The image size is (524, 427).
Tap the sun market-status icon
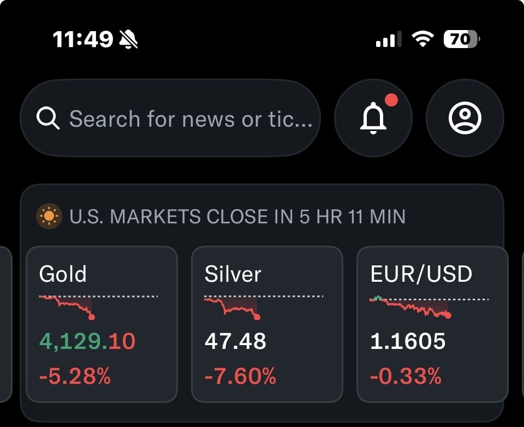click(x=49, y=217)
